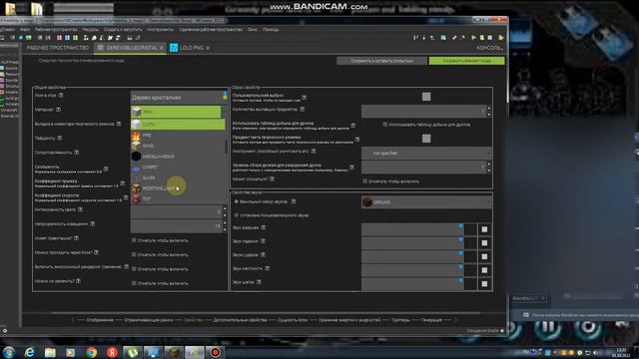This screenshot has width=639, height=359.
Task: Click the help icon next to Материал
Action: tap(58, 109)
